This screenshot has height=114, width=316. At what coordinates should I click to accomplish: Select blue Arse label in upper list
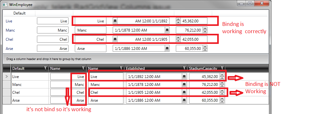tap(9, 48)
